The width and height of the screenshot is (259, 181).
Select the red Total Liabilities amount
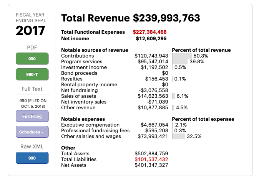click(151, 160)
